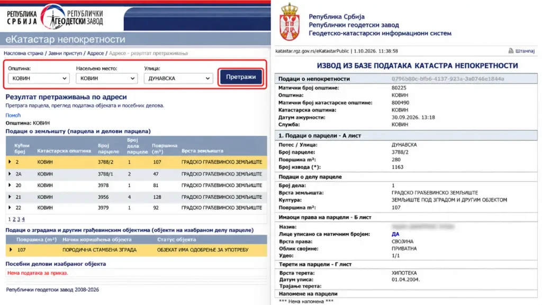The height and width of the screenshot is (305, 542).
Task: Click the Начин коришћења објекта header
Action: tap(97, 239)
